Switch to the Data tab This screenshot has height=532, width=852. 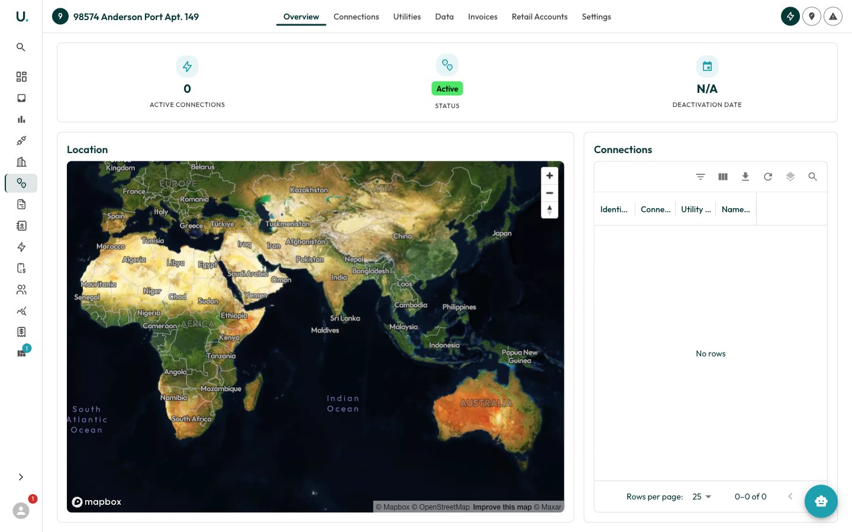[444, 17]
